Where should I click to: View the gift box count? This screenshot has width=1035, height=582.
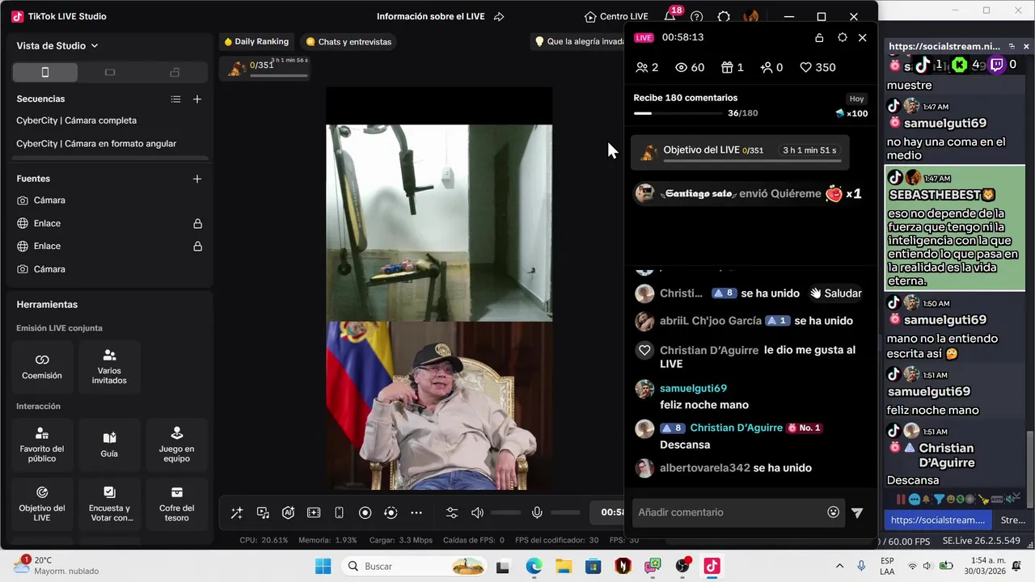click(733, 67)
